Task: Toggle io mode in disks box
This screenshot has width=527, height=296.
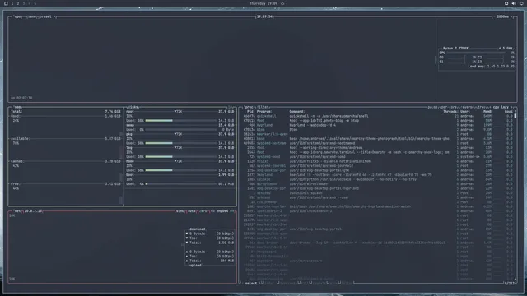Action: pyautogui.click(x=231, y=107)
